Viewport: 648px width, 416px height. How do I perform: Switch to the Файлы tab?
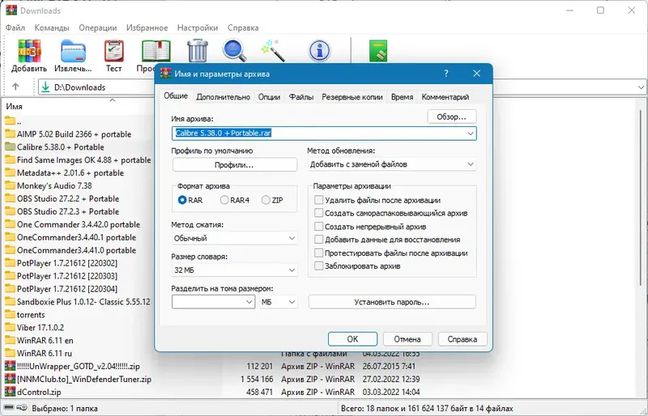coord(301,97)
